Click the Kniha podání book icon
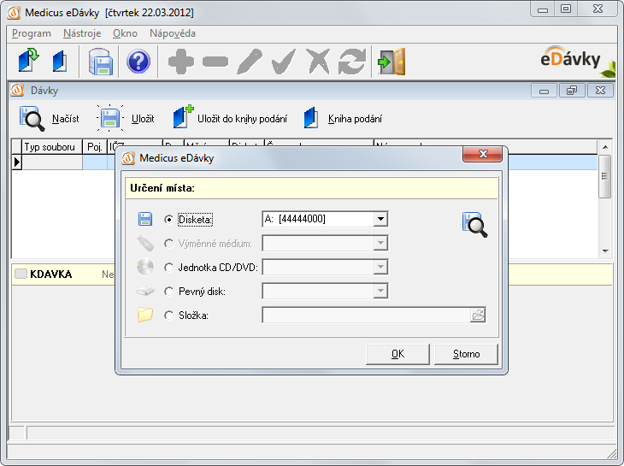 (311, 118)
